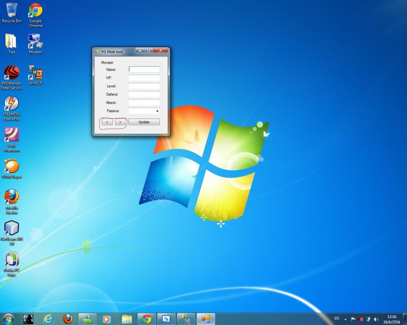
Task: Click the Name input field
Action: tap(144, 69)
